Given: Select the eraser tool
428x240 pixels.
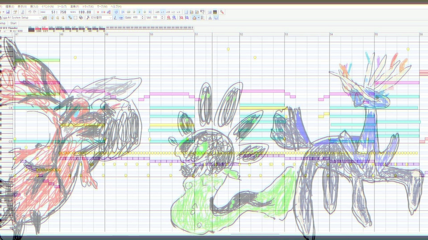Looking at the screenshot, I should point(81,17).
